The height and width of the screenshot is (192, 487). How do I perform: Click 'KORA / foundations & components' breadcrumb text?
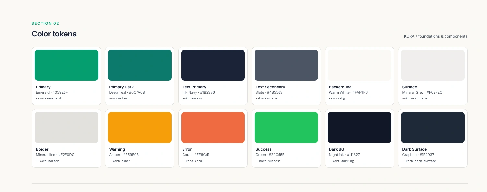(435, 36)
